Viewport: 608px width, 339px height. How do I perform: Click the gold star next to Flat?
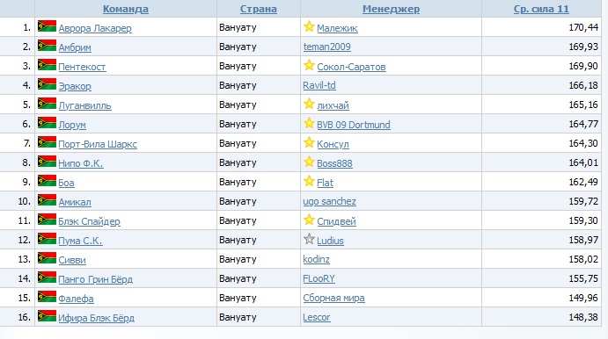309,181
